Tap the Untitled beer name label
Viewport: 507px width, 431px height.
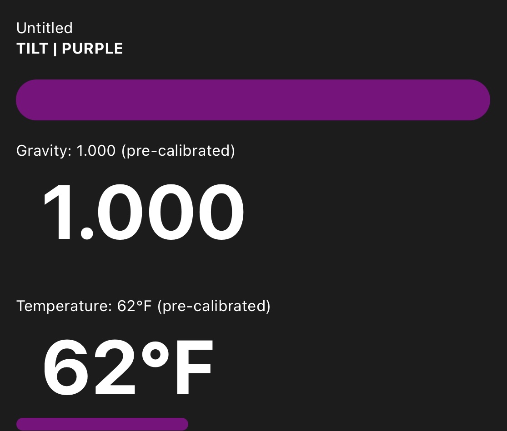point(45,28)
